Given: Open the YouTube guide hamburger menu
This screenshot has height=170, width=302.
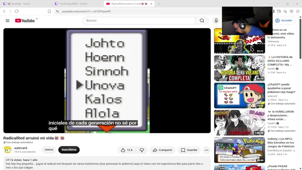Looking at the screenshot, I should pyautogui.click(x=7, y=21).
